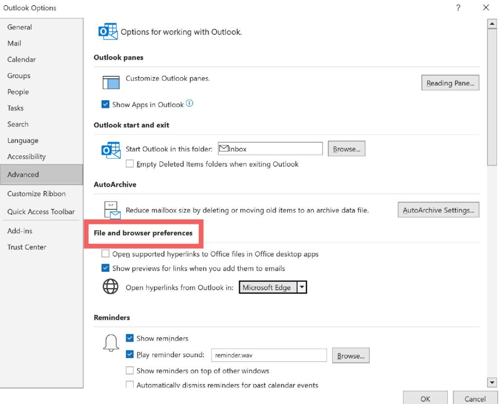
Task: Open the Reading Pane settings
Action: [450, 82]
